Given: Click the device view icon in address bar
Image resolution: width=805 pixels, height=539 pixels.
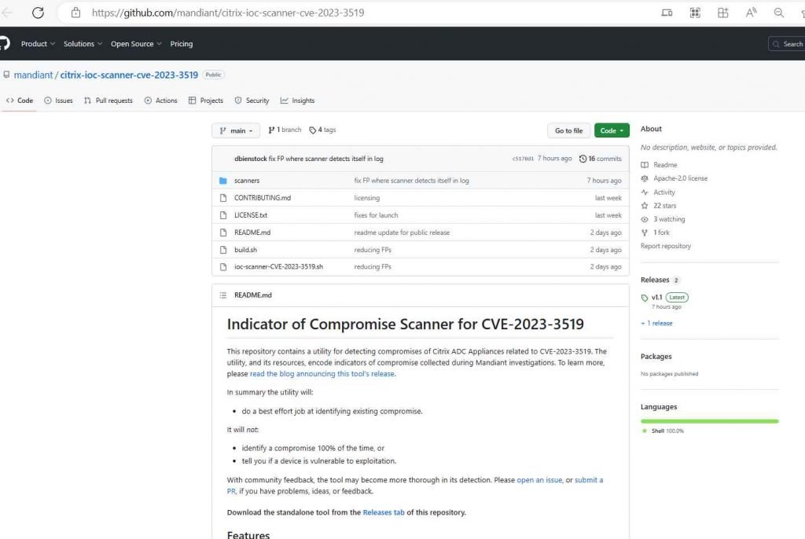Looking at the screenshot, I should click(667, 13).
